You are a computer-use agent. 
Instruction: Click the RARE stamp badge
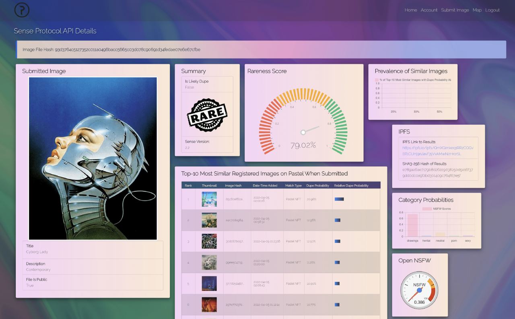tap(207, 115)
